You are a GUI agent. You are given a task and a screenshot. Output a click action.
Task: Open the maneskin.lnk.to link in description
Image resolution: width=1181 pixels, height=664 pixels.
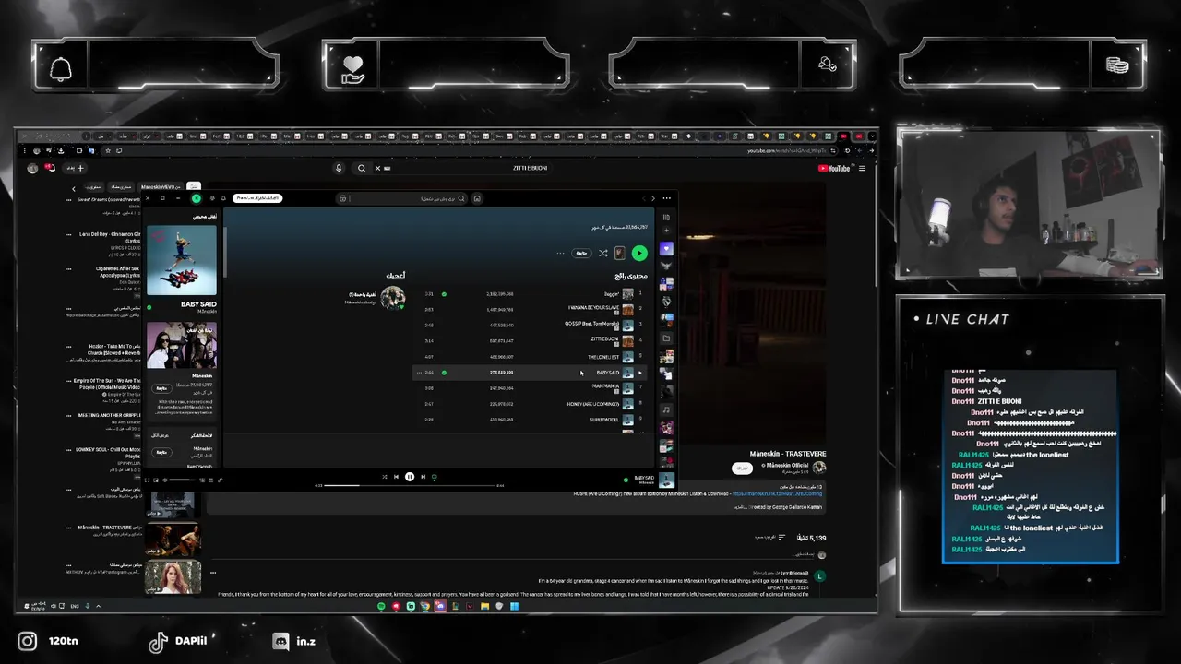click(x=777, y=493)
